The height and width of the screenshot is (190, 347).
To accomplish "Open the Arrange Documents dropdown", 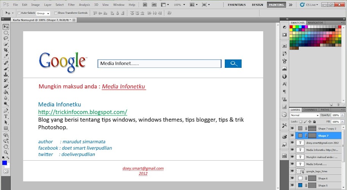I will pos(194,5).
